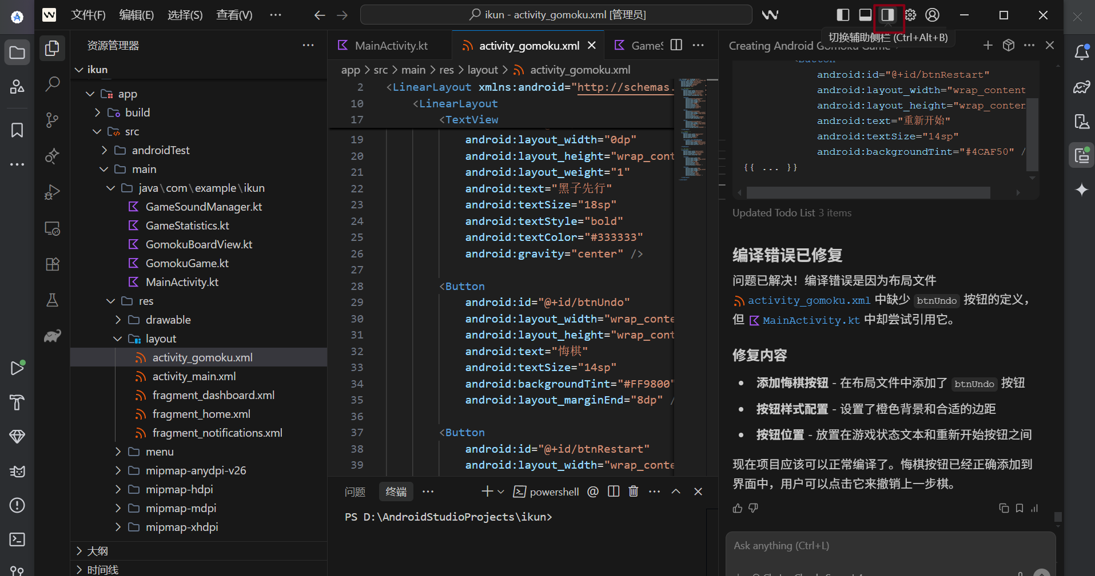1095x576 pixels.
Task: Open fragment_home.xml in file tree
Action: (201, 414)
